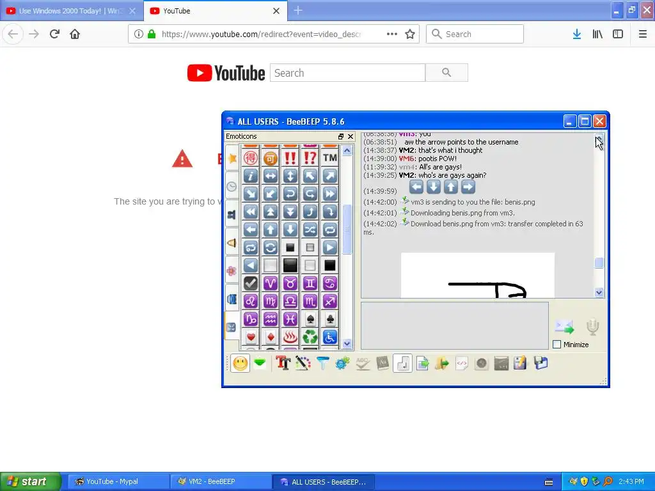Select the star favorites emoticon tab
The image size is (655, 491).
(x=232, y=159)
